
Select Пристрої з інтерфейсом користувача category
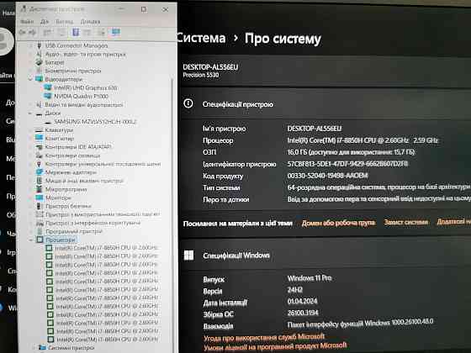(93, 223)
